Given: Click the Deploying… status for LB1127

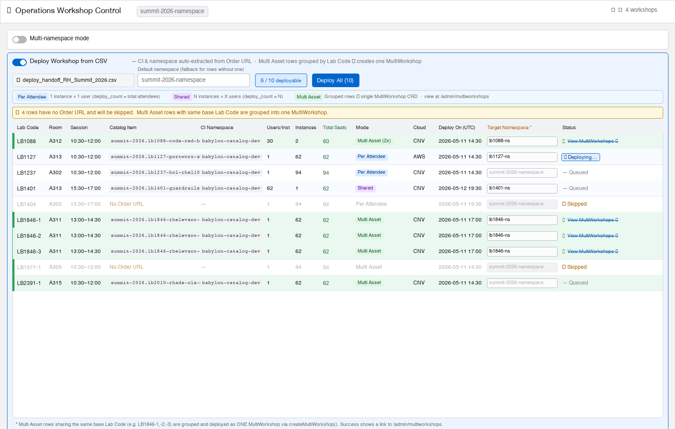Looking at the screenshot, I should [x=581, y=157].
